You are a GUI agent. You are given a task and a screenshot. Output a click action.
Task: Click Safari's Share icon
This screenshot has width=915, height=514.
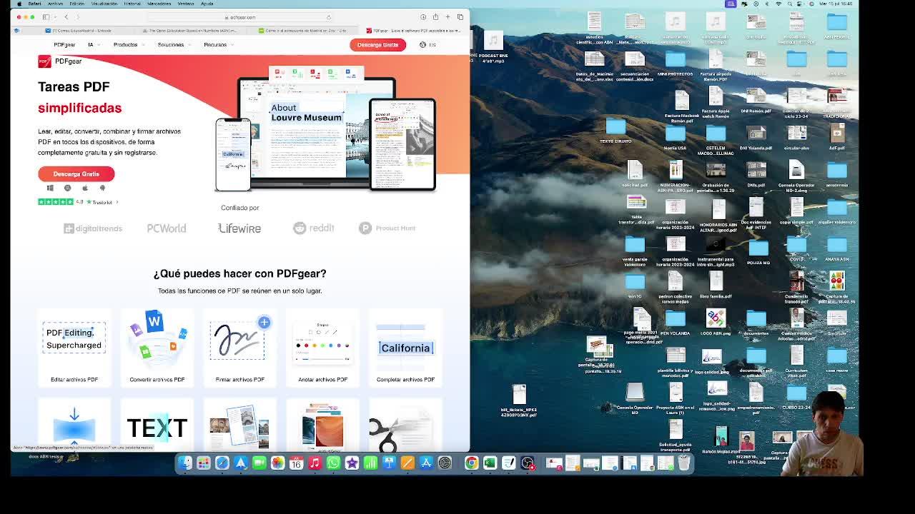pyautogui.click(x=435, y=17)
